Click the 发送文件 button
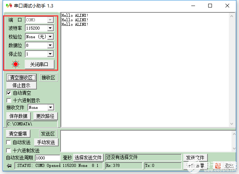Viewport: 239px width, 174px height. coord(195,158)
